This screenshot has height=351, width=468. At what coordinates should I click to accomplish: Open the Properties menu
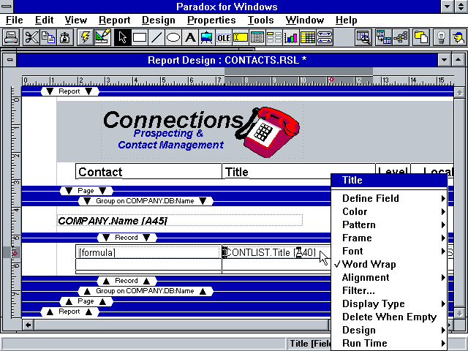click(211, 20)
